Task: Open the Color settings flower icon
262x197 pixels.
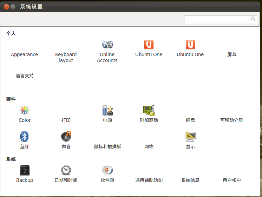Action: pos(24,110)
